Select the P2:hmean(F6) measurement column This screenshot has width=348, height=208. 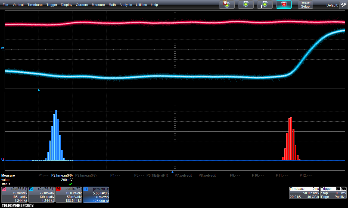[62, 175]
